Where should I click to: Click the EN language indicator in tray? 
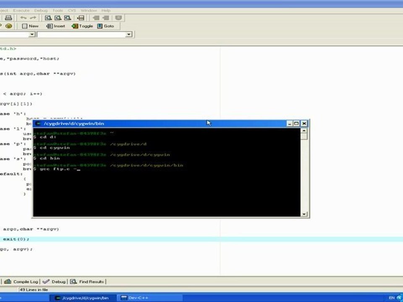click(391, 298)
